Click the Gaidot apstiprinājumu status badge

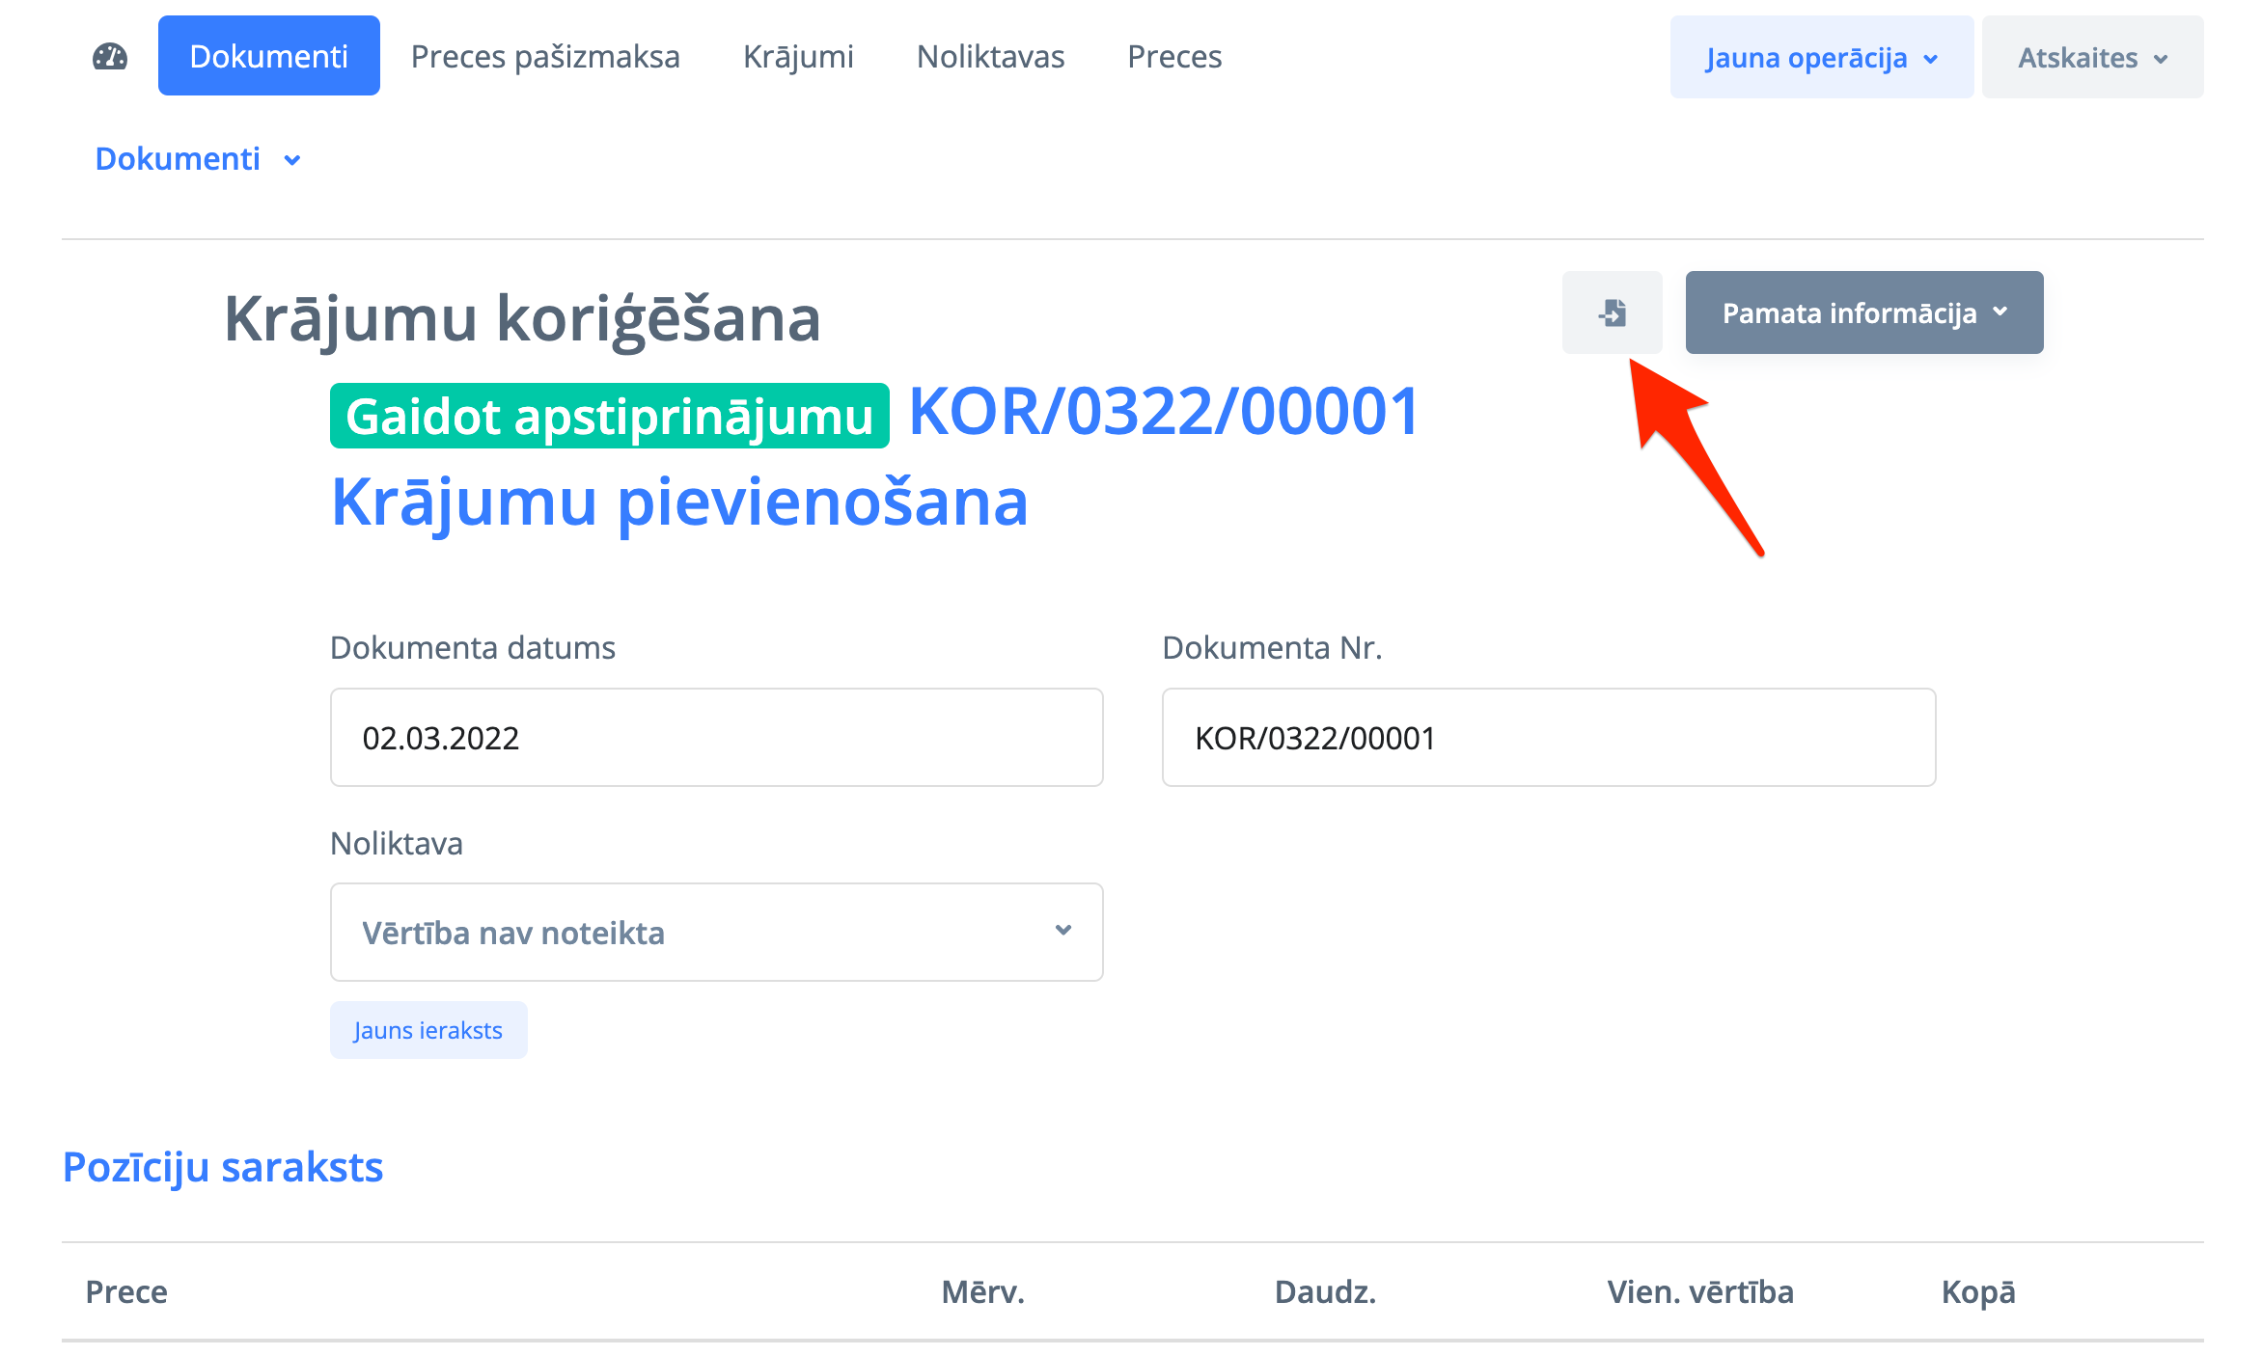609,417
